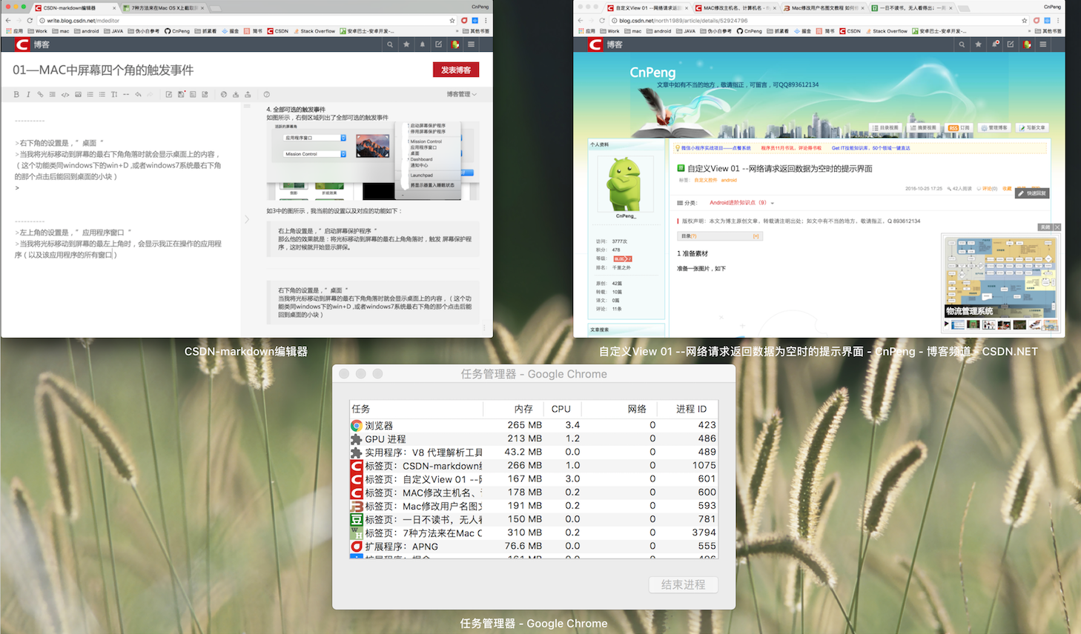This screenshot has height=634, width=1081.
Task: Insert a code block using the </> icon
Action: coord(65,94)
